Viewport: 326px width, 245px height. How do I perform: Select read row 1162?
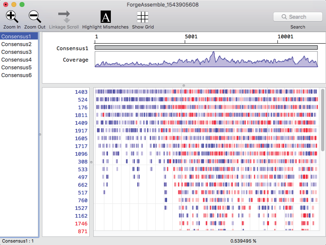tap(81, 216)
